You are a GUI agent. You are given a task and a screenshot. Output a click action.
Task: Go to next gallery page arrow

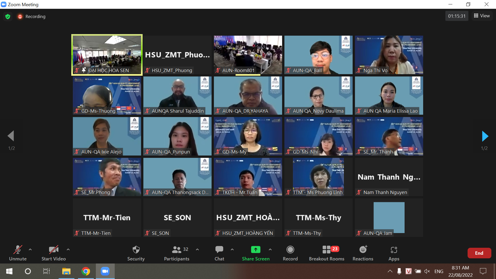[485, 136]
